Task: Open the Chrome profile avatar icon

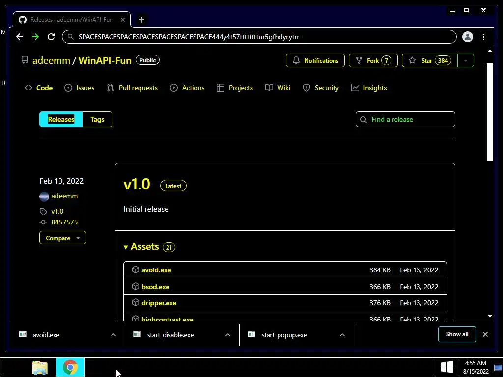Action: pos(468,37)
